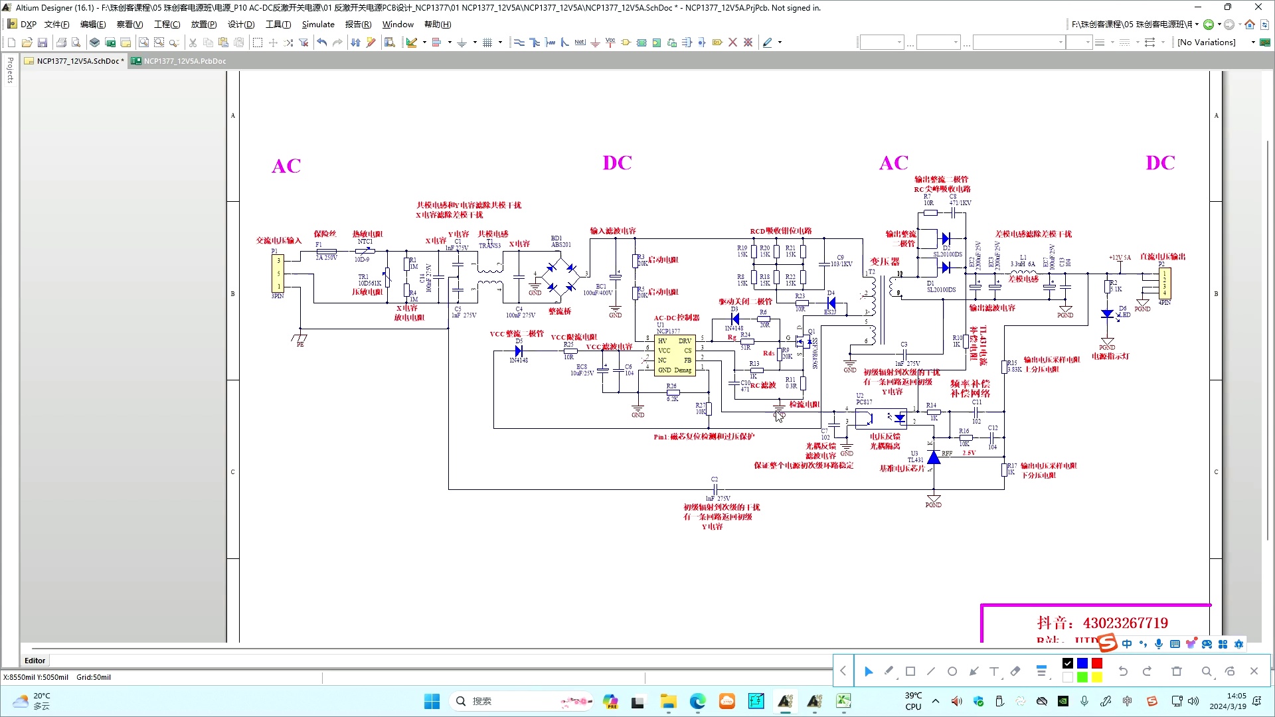Open the 报告(R) menu

point(358,25)
